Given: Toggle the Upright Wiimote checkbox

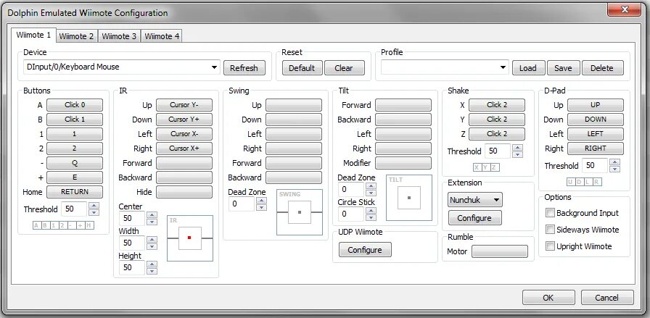Looking at the screenshot, I should pos(550,246).
